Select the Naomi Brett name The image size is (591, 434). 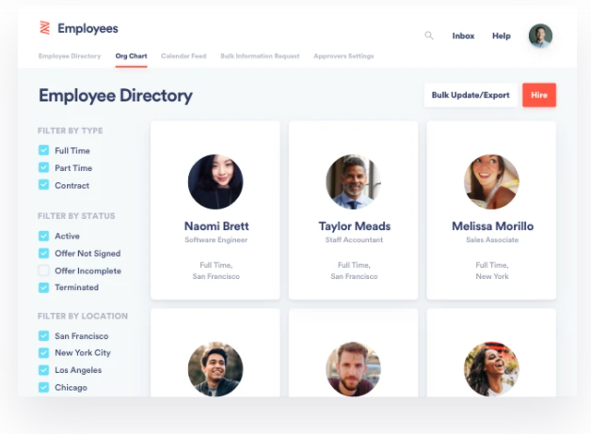[216, 226]
